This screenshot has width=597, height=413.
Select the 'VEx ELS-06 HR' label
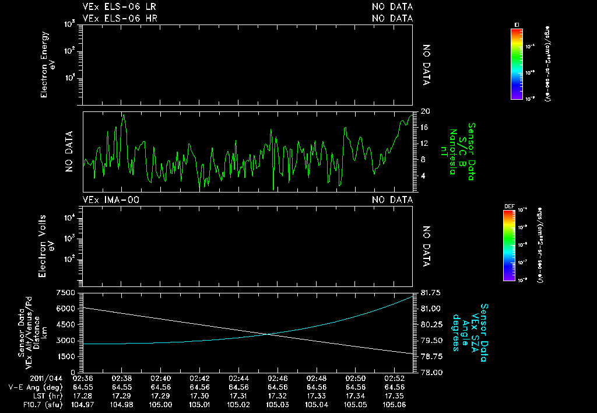click(x=120, y=18)
